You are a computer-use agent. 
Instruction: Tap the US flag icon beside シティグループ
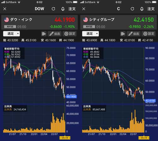click(x=86, y=20)
